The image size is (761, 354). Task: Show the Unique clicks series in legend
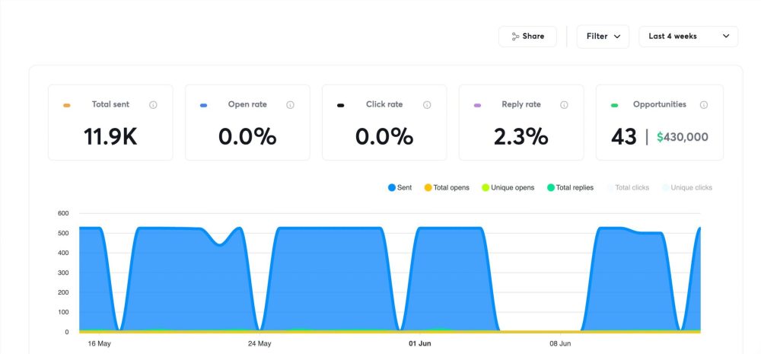687,187
